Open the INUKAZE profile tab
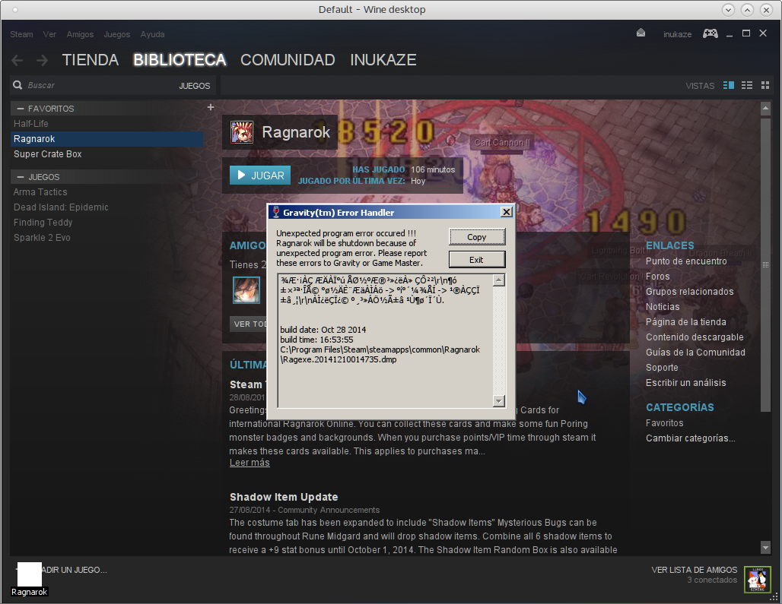782x604 pixels. pos(383,60)
